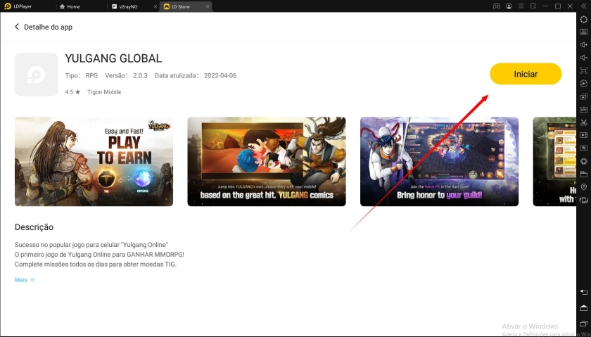Open the shared folder icon

[583, 174]
